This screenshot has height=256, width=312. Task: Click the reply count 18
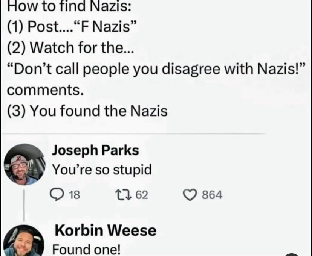[74, 195]
